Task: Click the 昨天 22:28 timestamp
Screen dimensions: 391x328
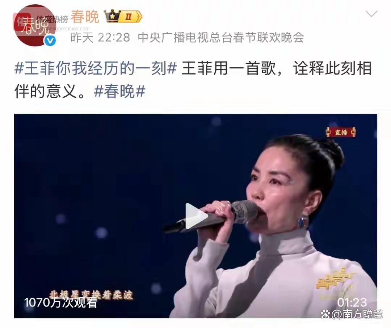Action: 100,38
